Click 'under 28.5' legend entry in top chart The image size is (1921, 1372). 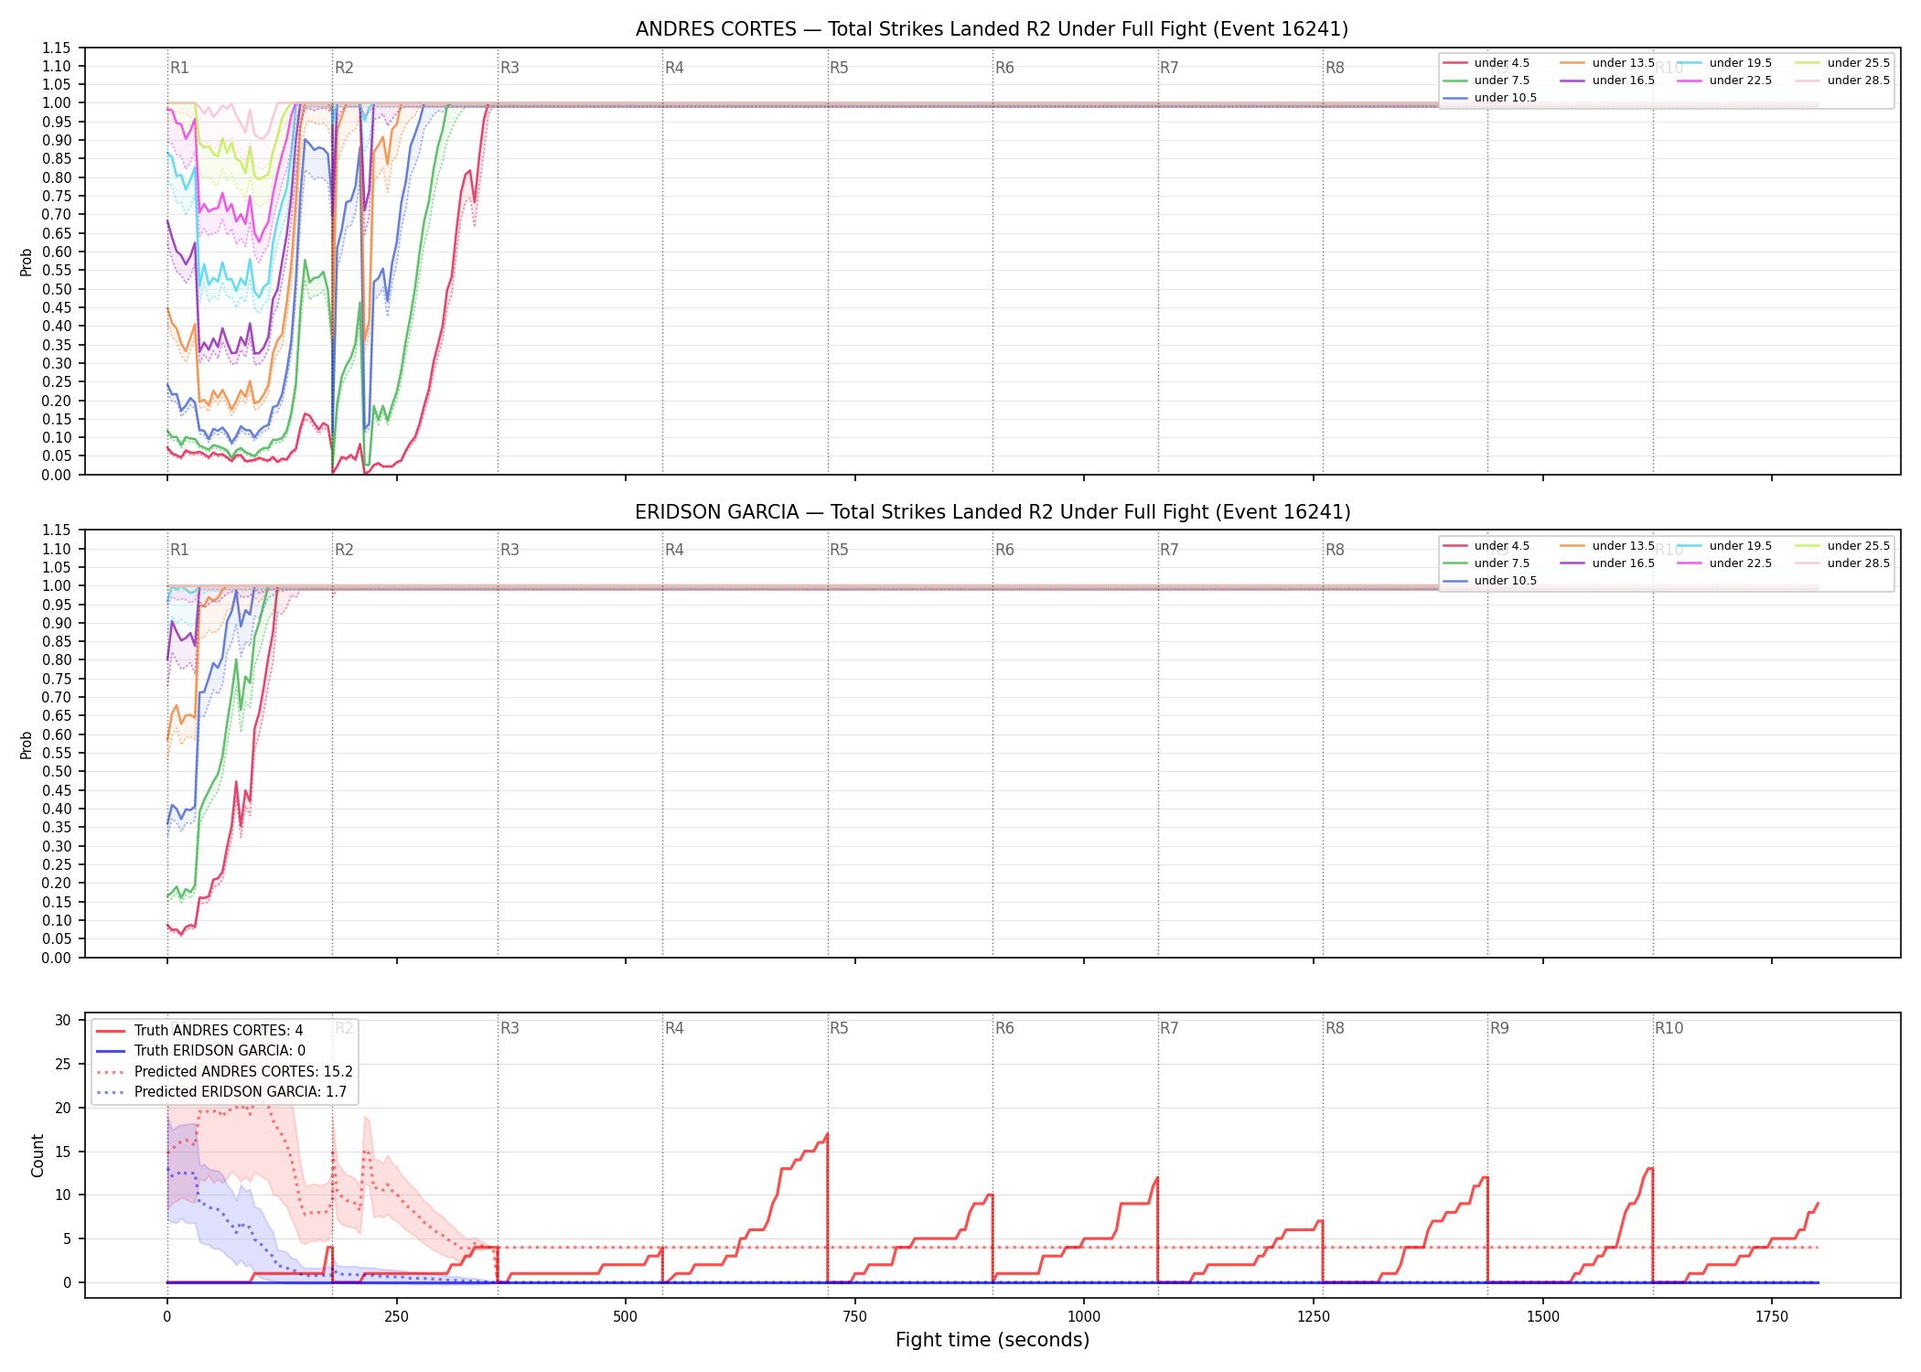[x=1842, y=80]
